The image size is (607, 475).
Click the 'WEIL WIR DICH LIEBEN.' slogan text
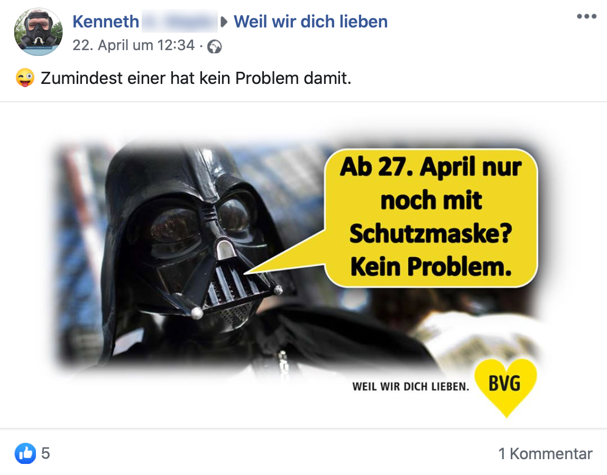pyautogui.click(x=410, y=386)
